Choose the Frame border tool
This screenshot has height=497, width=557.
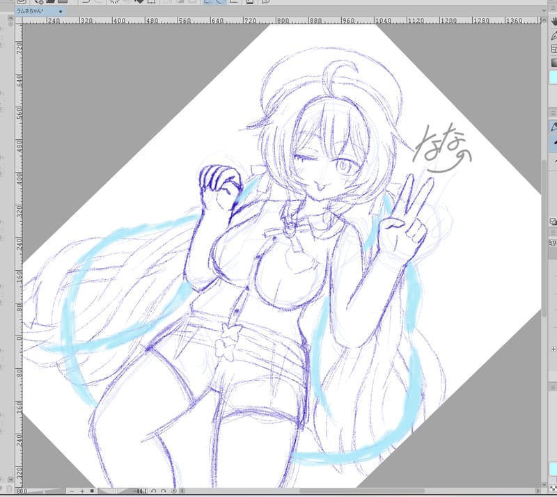(553, 49)
